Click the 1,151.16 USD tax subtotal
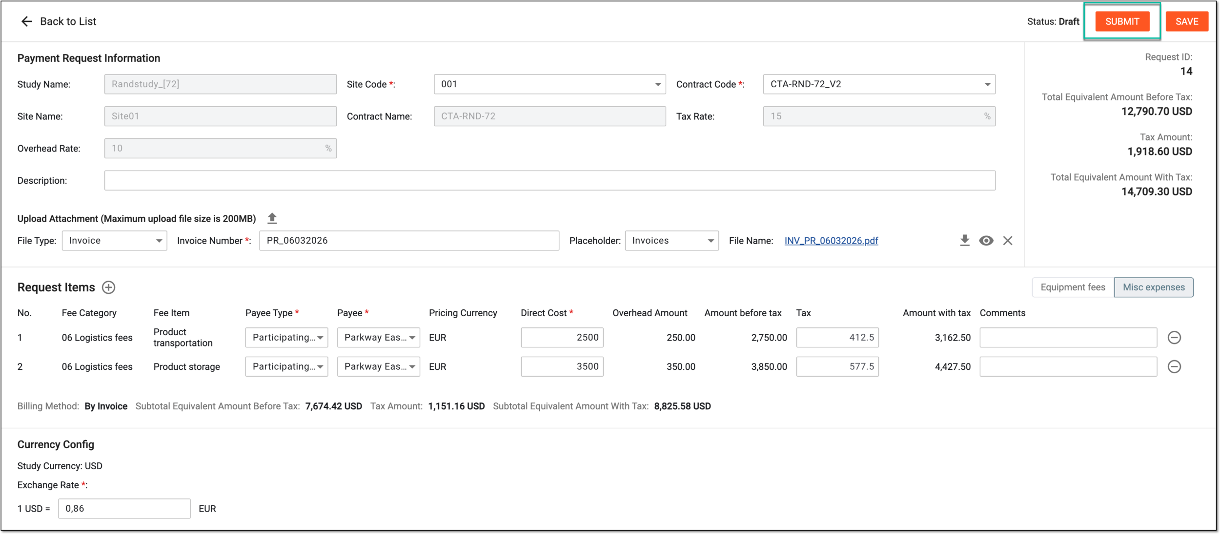This screenshot has width=1220, height=534. pos(456,406)
